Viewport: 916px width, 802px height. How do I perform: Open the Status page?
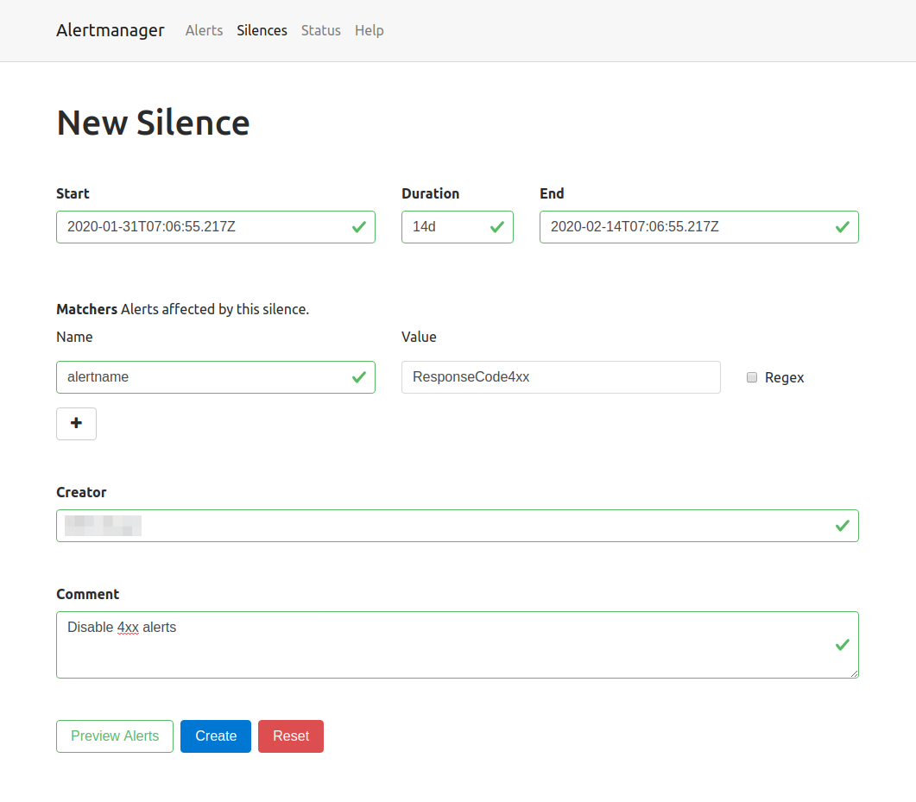(320, 30)
